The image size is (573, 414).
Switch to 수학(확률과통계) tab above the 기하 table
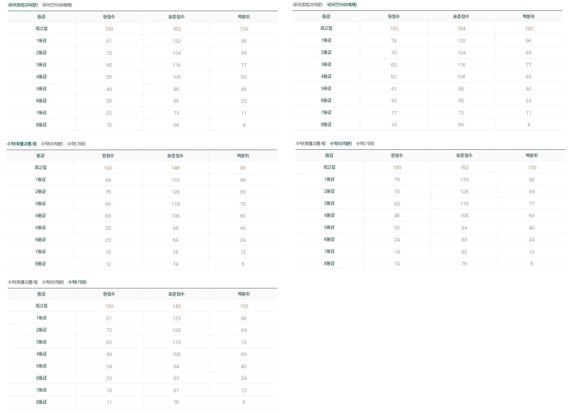(x=23, y=282)
